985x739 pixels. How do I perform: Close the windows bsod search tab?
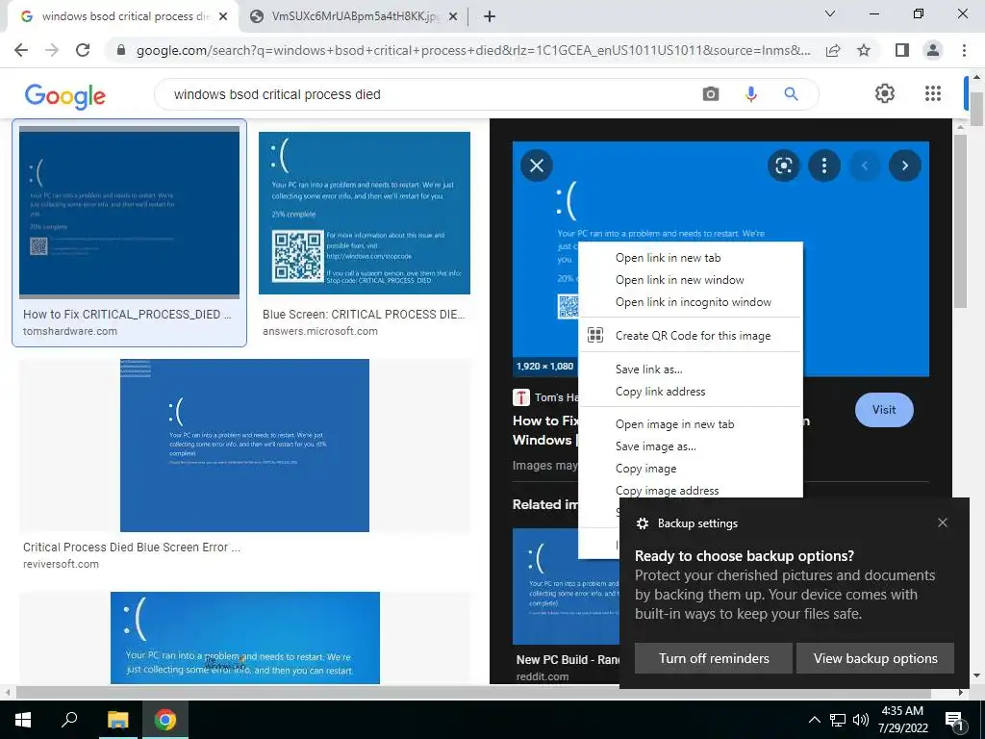coord(223,16)
